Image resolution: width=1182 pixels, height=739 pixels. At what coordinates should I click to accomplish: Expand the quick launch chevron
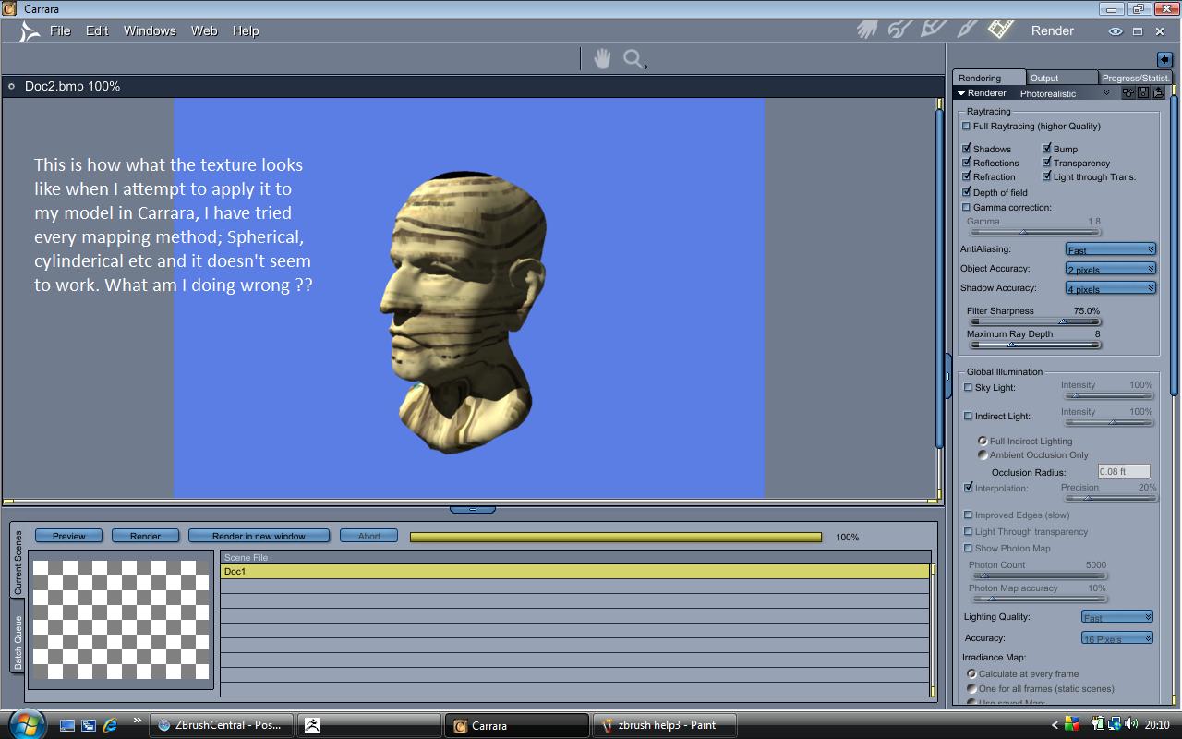(138, 721)
